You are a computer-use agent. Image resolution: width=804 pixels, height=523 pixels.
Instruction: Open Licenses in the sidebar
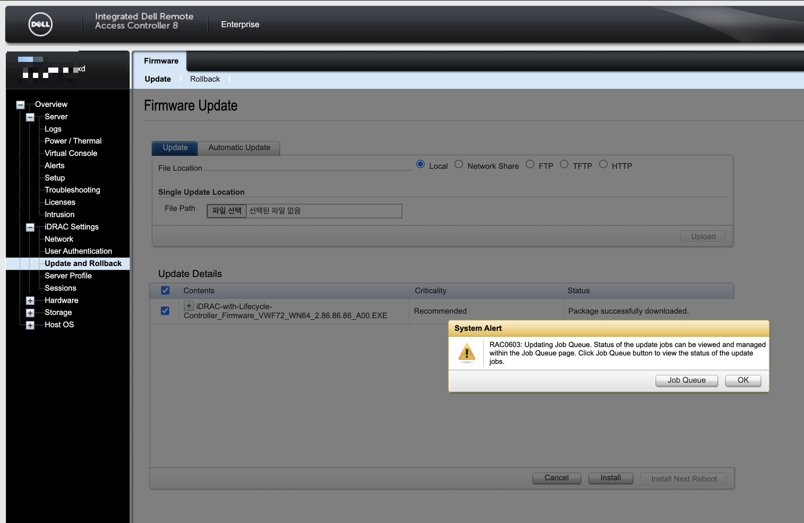pos(60,202)
